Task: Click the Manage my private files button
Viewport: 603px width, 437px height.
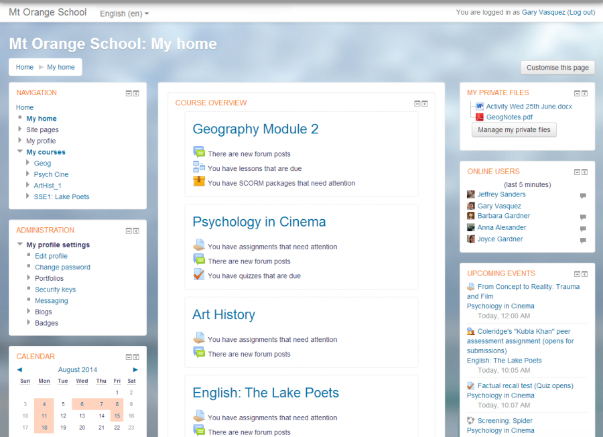Action: tap(514, 129)
